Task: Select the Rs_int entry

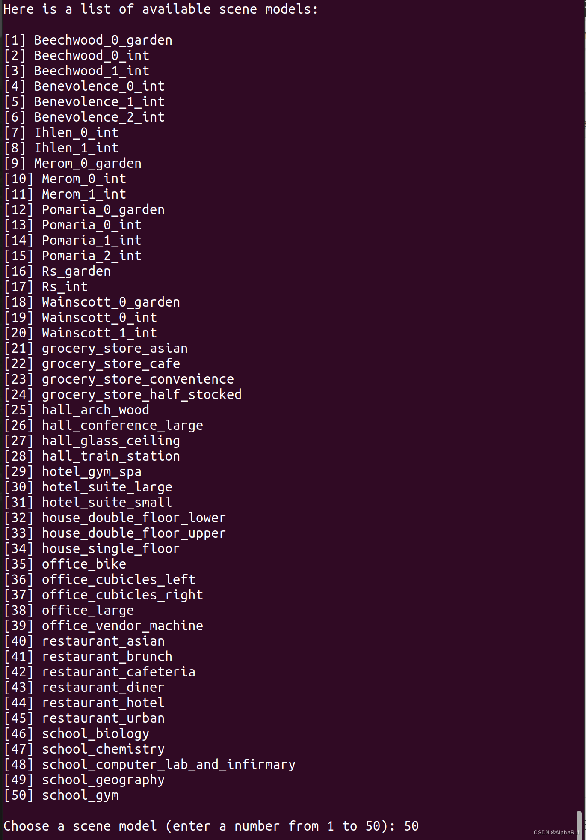Action: click(x=46, y=287)
